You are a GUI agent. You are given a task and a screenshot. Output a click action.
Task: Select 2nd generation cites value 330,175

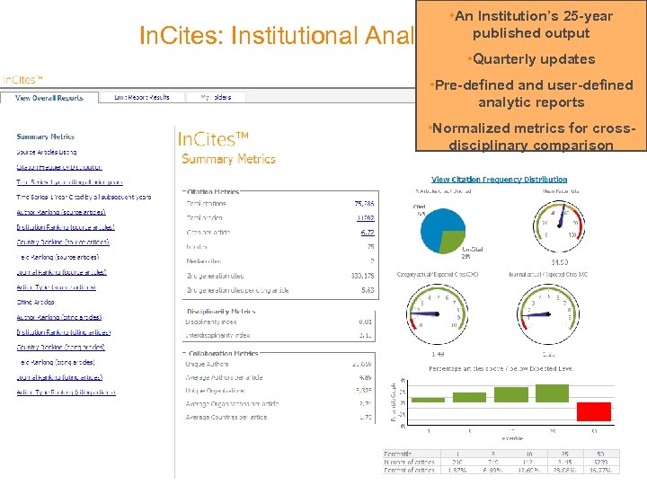(363, 276)
